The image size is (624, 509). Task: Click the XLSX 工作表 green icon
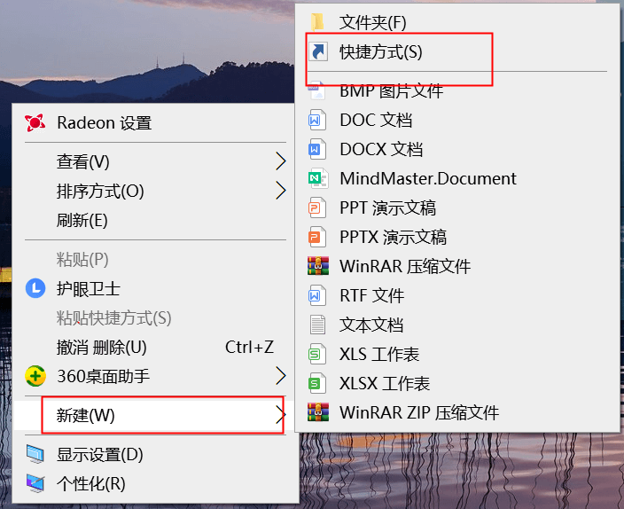click(317, 383)
